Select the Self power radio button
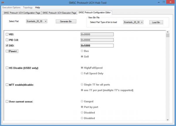 point(82,56)
